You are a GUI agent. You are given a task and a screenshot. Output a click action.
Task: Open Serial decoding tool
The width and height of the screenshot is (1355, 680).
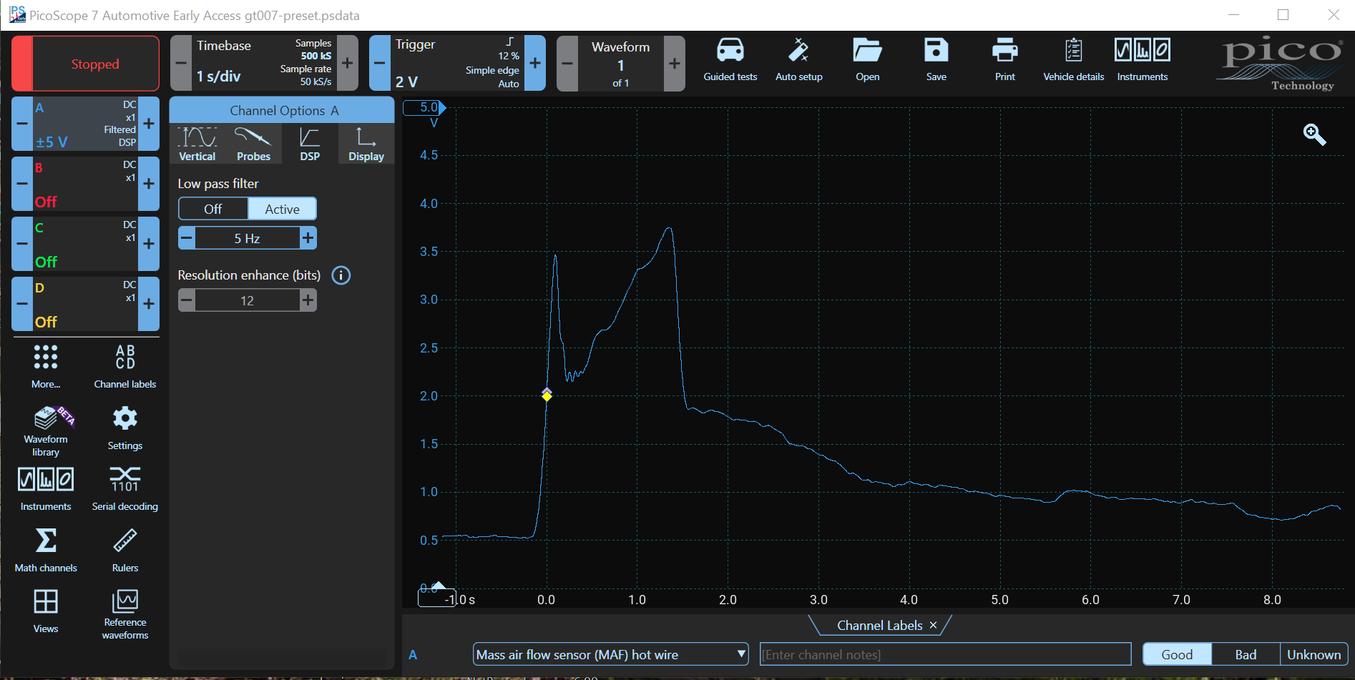click(125, 489)
